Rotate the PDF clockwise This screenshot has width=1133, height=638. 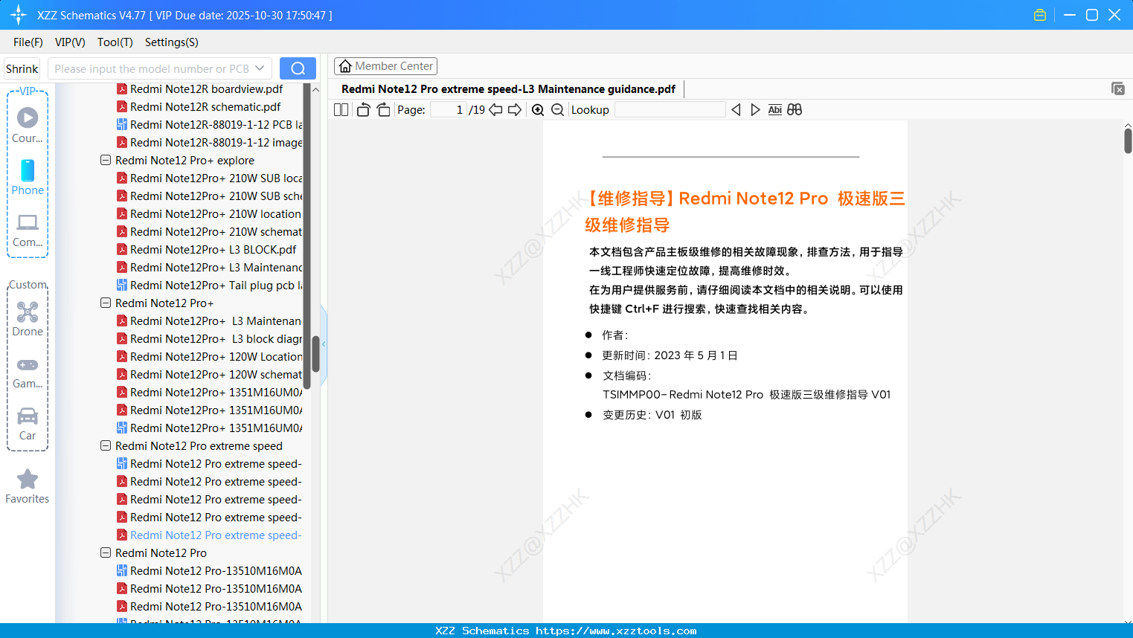[x=383, y=109]
